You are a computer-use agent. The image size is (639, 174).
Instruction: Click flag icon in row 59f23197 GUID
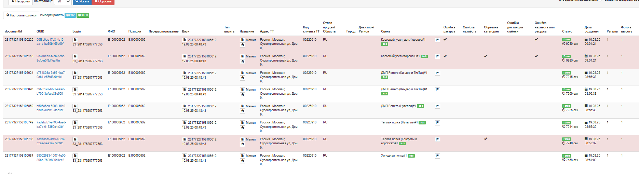point(437,90)
